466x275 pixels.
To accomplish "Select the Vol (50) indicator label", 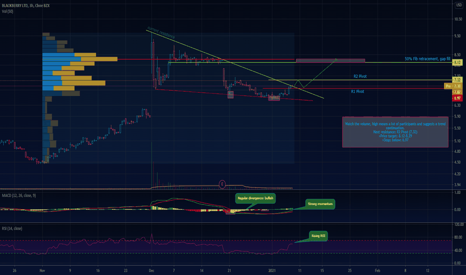I will [7, 11].
